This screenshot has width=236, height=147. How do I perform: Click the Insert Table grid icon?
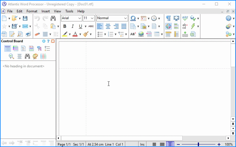tap(157, 34)
